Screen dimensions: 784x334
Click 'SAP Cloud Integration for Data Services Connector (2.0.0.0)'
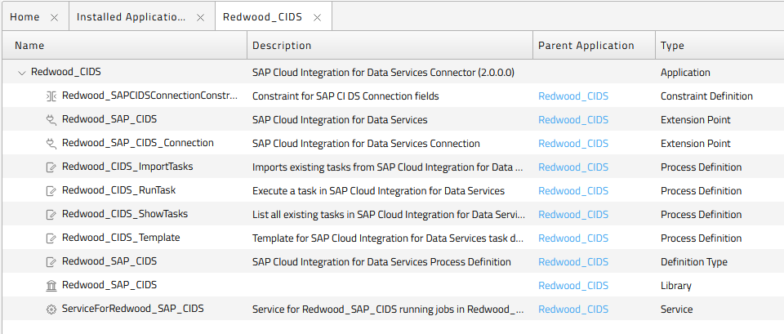pos(384,73)
